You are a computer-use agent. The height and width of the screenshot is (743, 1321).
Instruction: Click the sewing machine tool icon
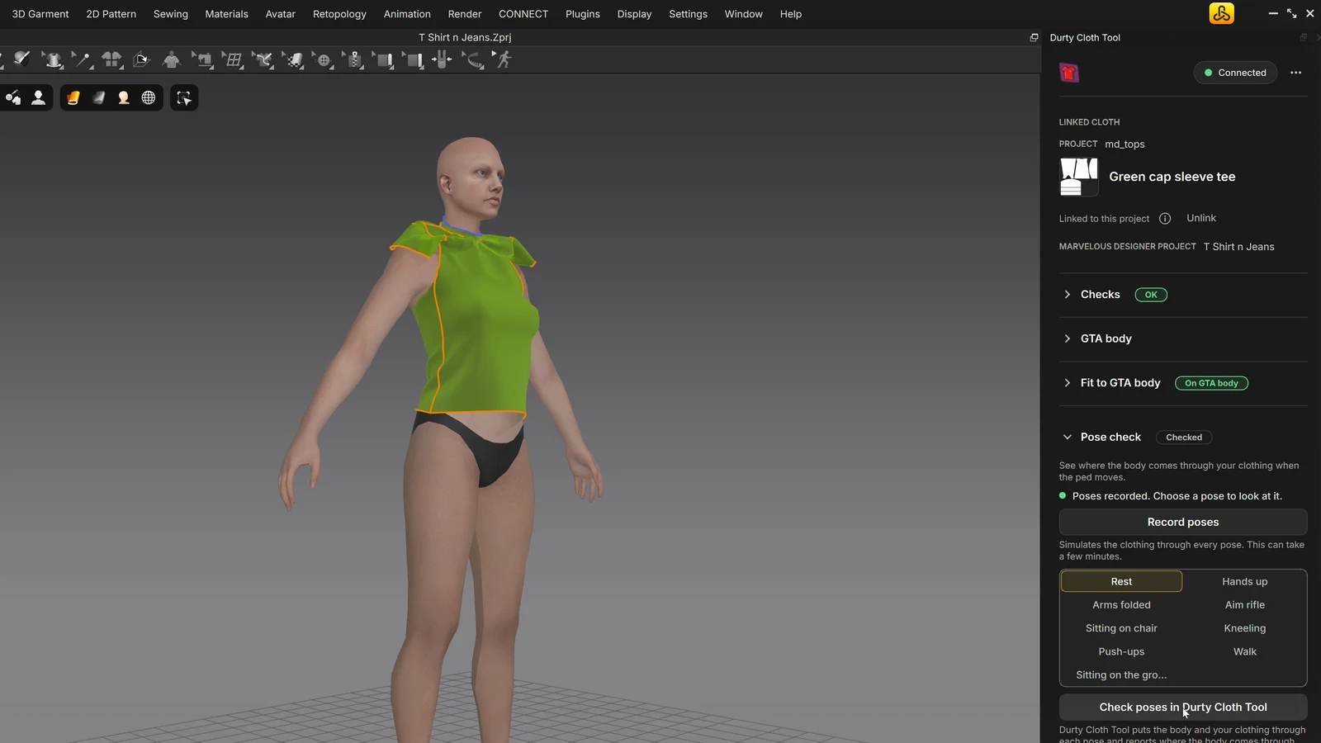(x=203, y=59)
